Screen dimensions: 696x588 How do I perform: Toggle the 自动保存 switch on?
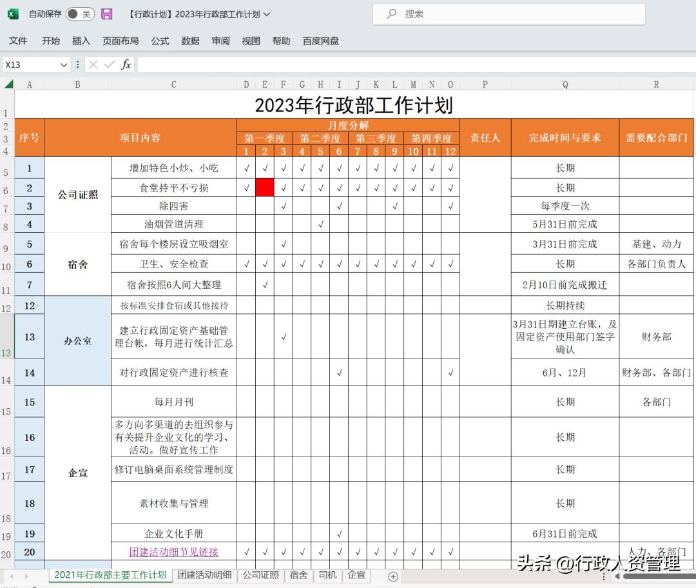pos(81,14)
